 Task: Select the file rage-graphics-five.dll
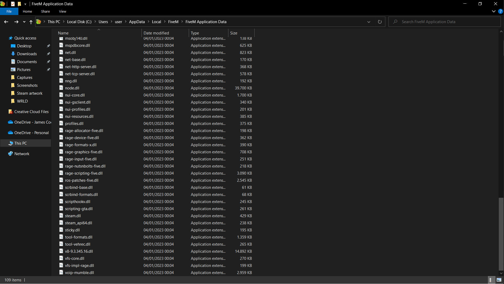click(84, 152)
